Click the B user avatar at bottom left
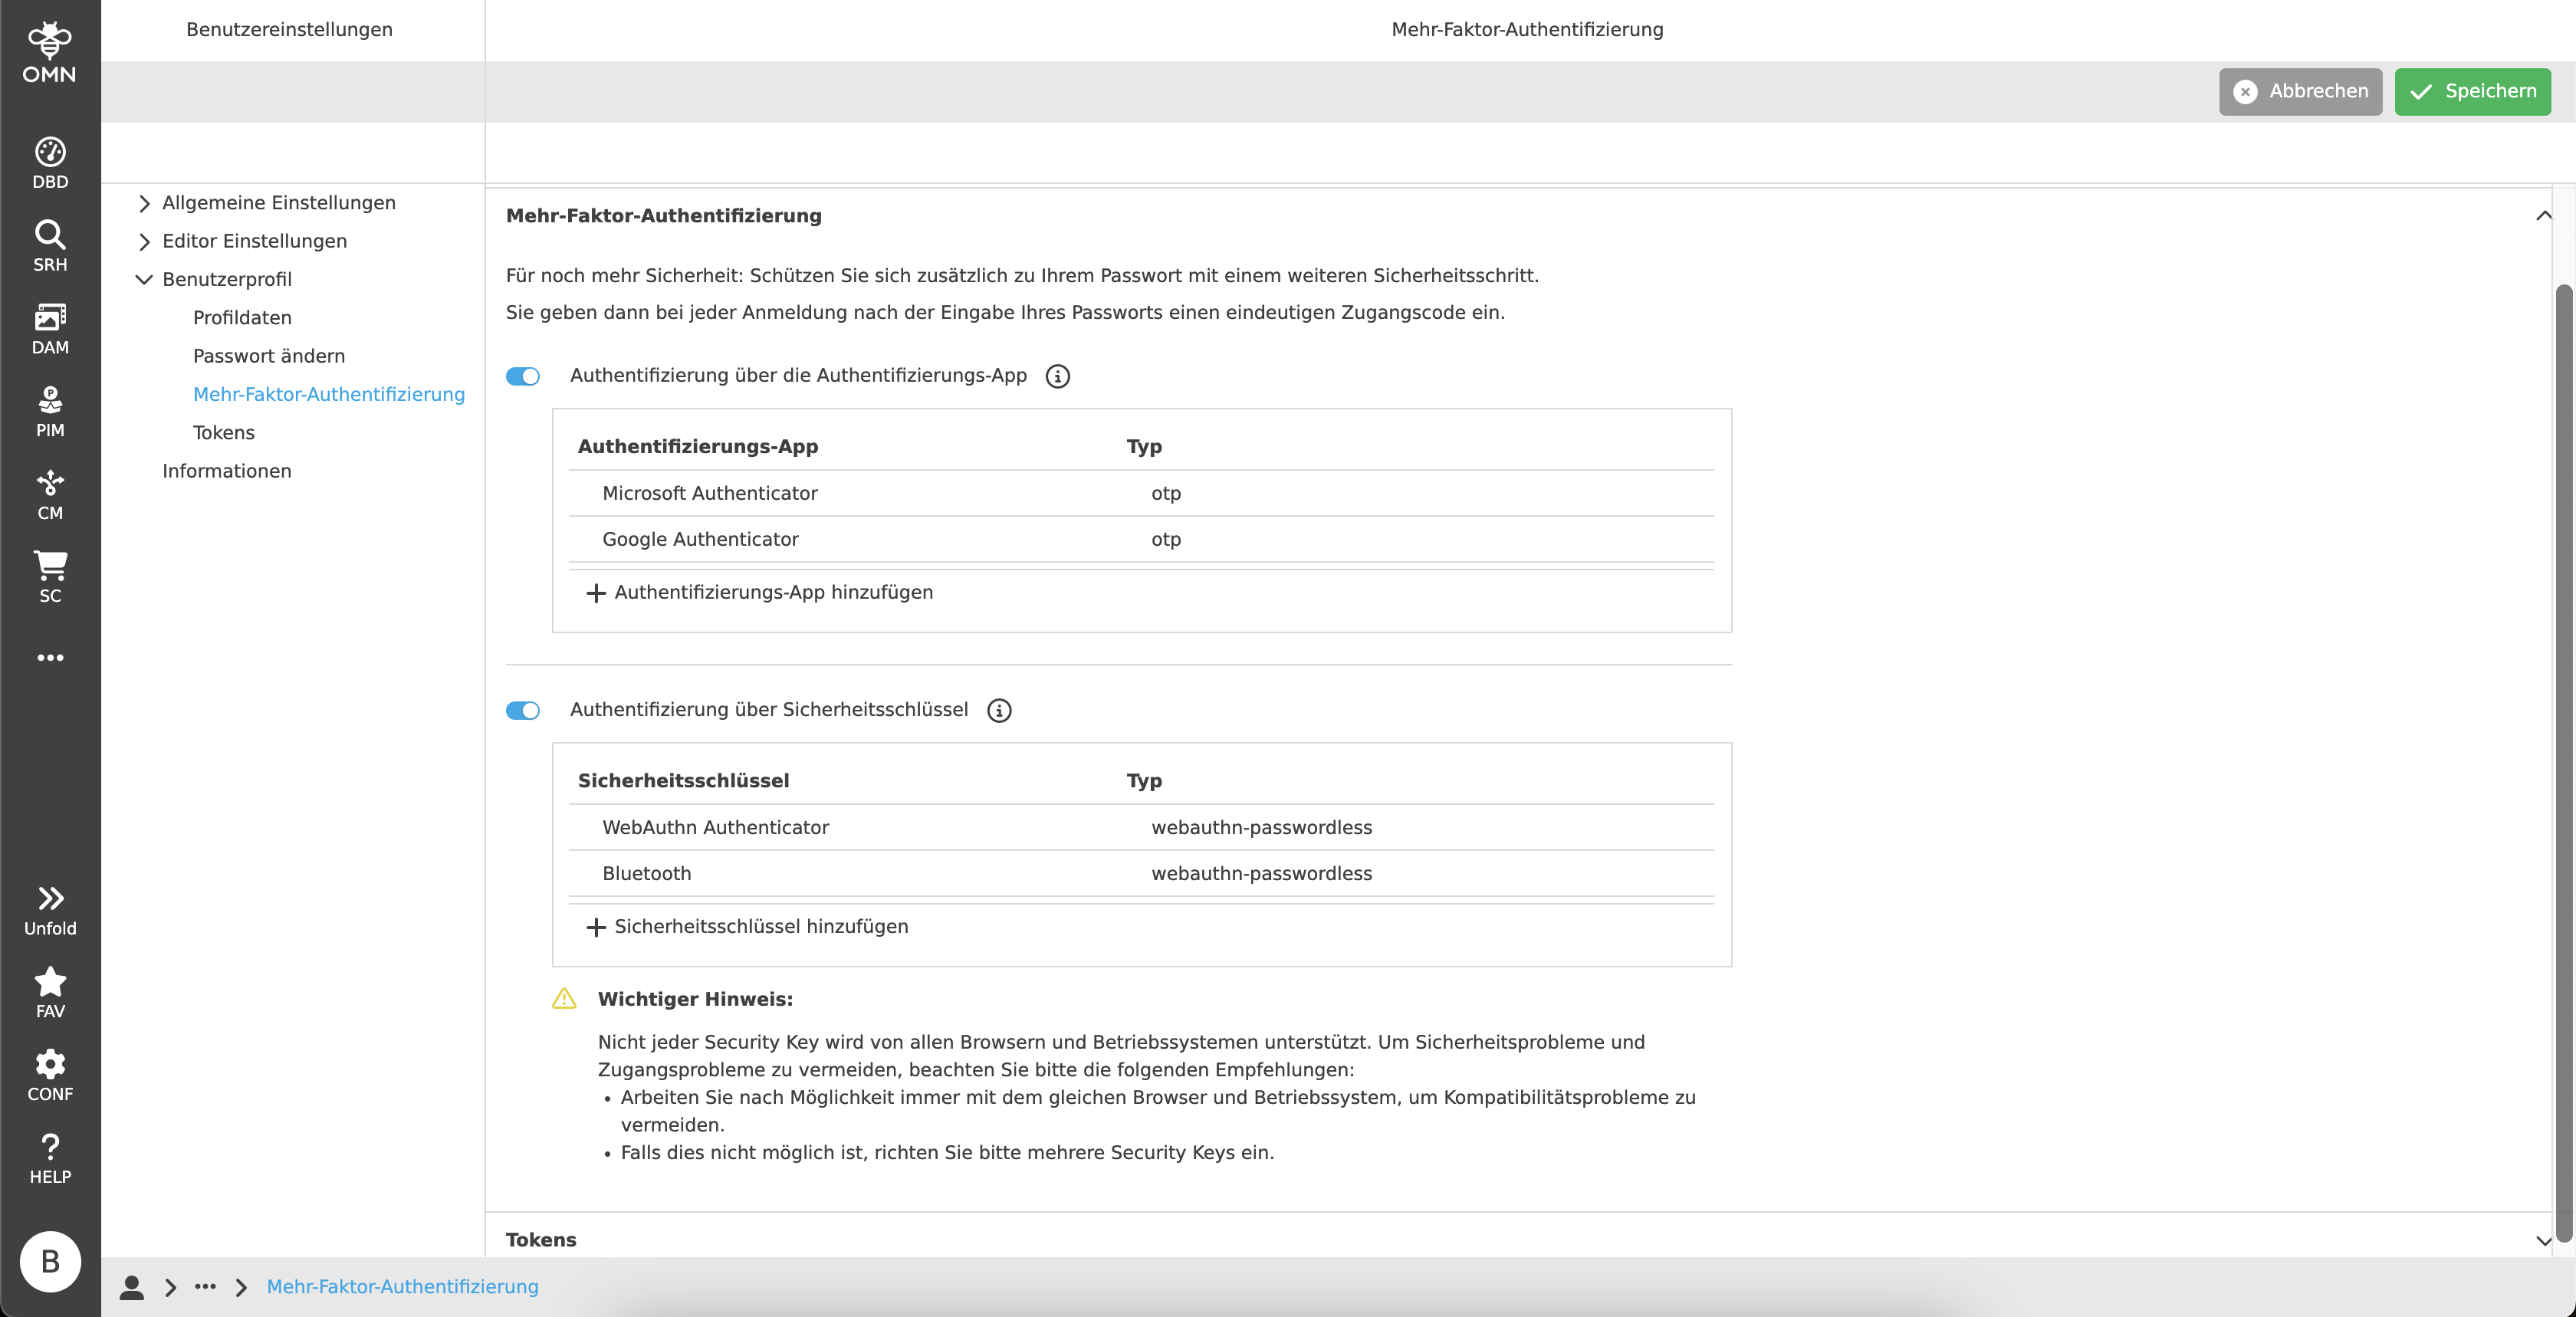 click(x=49, y=1262)
